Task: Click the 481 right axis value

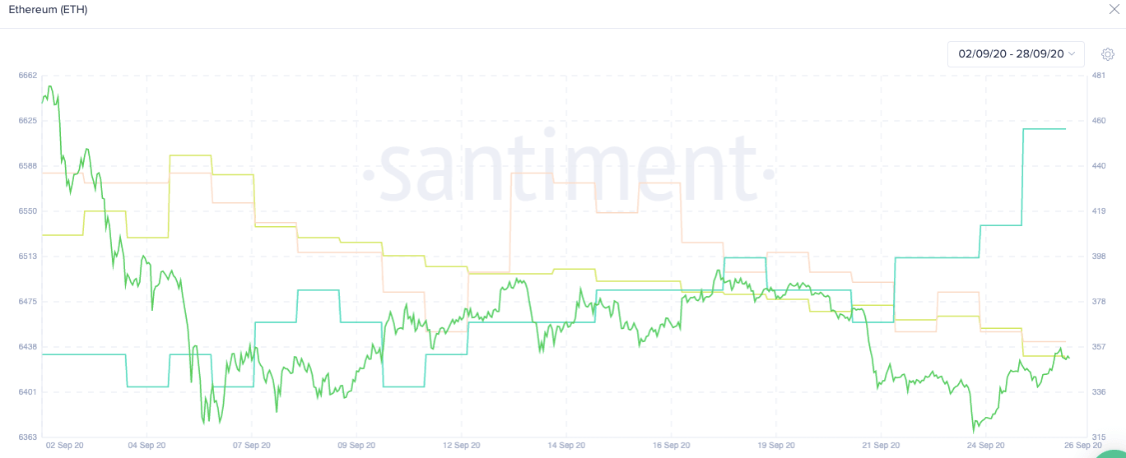Action: [1098, 76]
